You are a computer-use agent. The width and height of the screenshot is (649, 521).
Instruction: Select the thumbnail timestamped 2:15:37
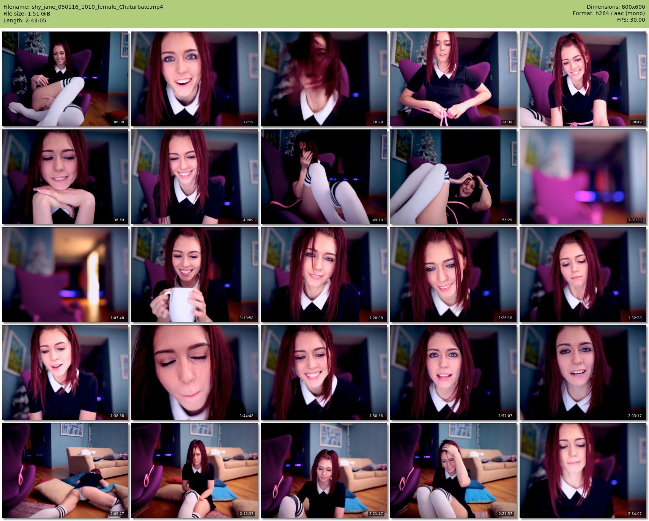pos(195,471)
